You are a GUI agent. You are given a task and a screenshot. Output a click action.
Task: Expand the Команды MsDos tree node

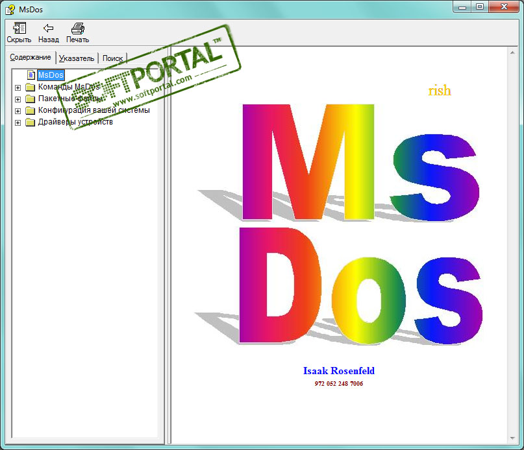click(x=18, y=88)
